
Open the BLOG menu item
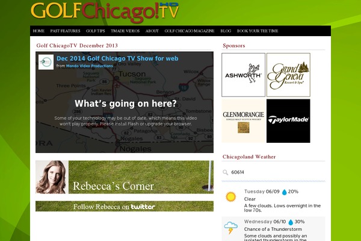pos(226,31)
